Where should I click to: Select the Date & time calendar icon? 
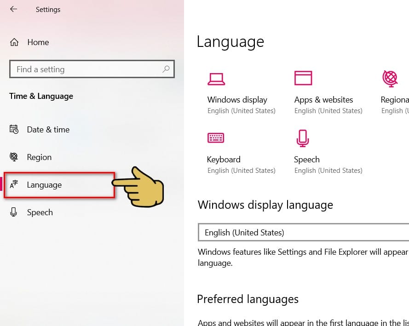click(x=14, y=129)
